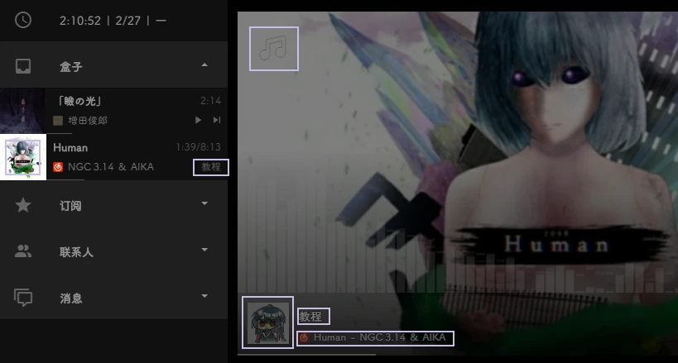Seek using progress bar below the artwork

point(458,355)
